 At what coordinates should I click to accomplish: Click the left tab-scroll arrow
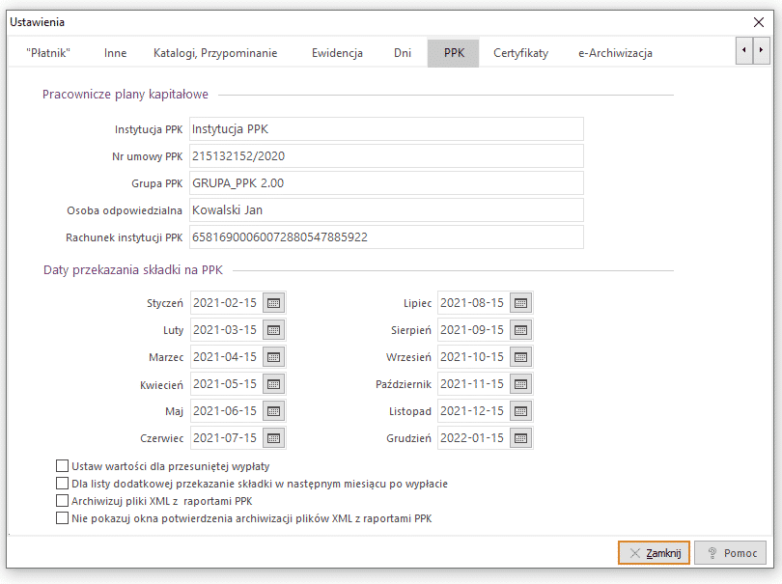(744, 50)
